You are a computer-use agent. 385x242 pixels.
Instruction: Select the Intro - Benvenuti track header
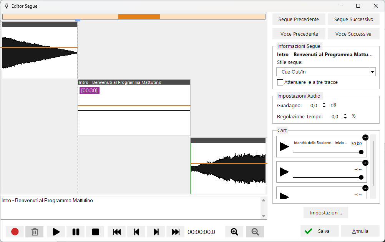coord(134,82)
